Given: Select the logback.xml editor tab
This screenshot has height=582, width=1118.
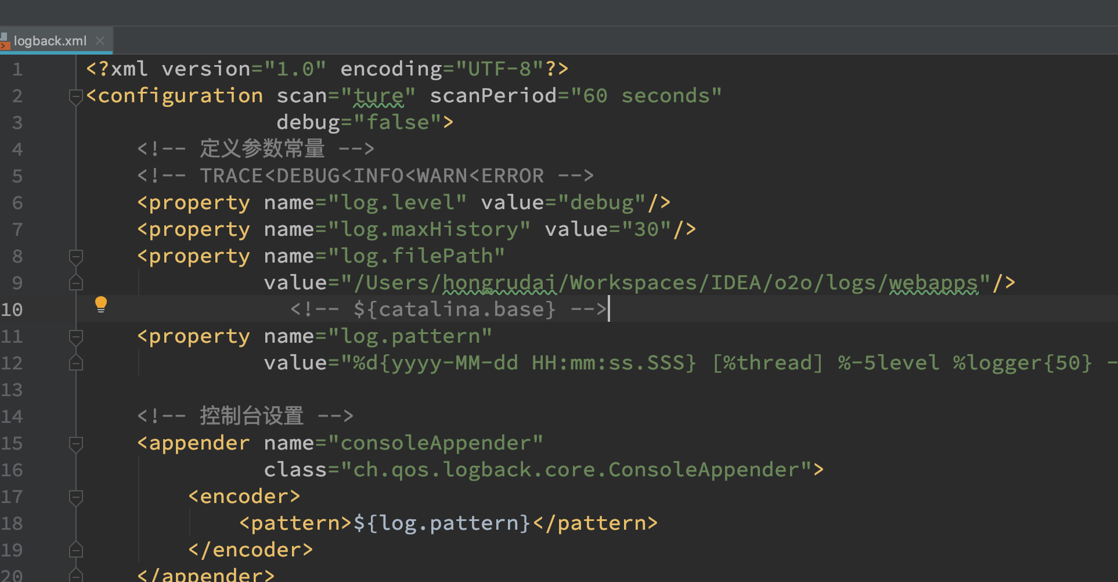Looking at the screenshot, I should coord(56,41).
